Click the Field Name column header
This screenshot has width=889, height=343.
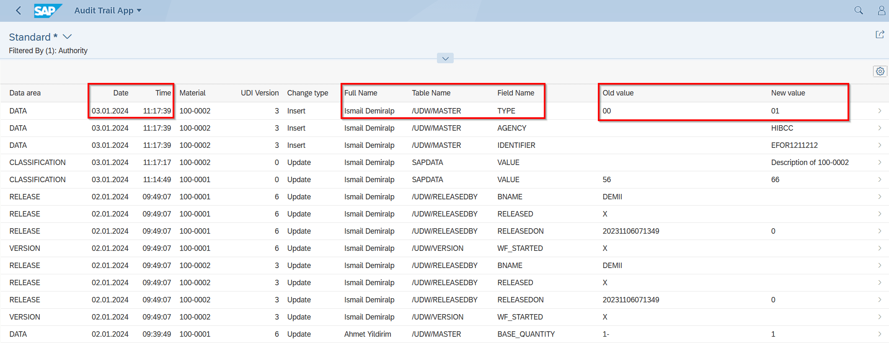tap(516, 93)
